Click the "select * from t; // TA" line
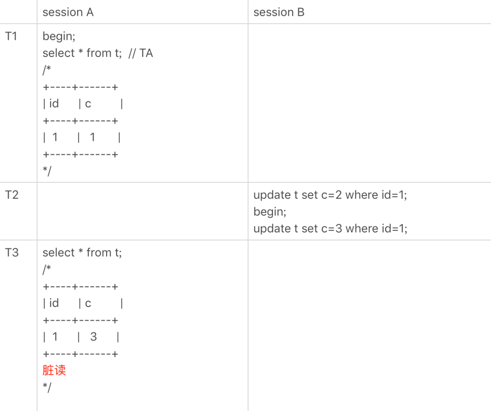Image resolution: width=491 pixels, height=411 pixels. pos(98,53)
